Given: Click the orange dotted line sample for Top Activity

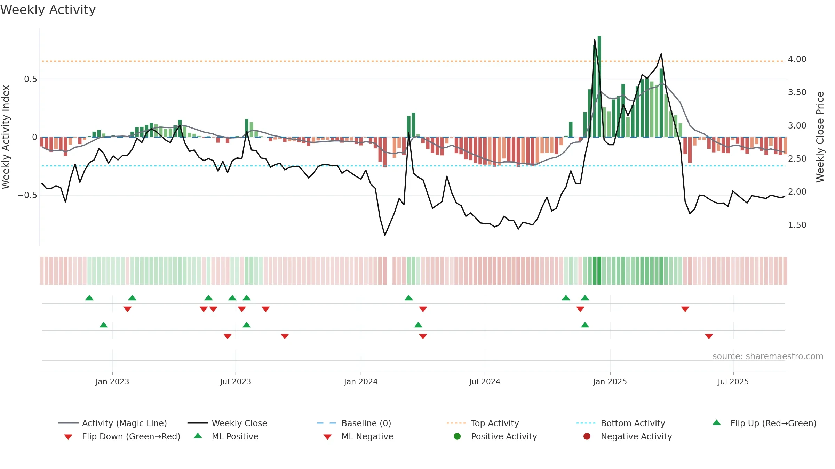Looking at the screenshot, I should 456,423.
